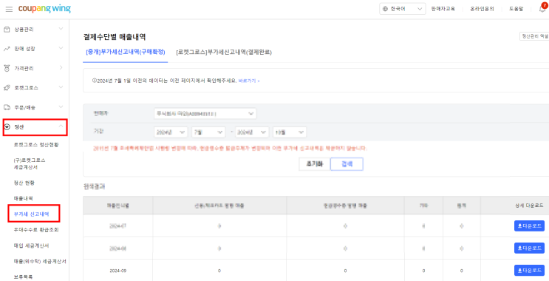Open 매출내역 submenu
This screenshot has height=281, width=549.
[23, 198]
